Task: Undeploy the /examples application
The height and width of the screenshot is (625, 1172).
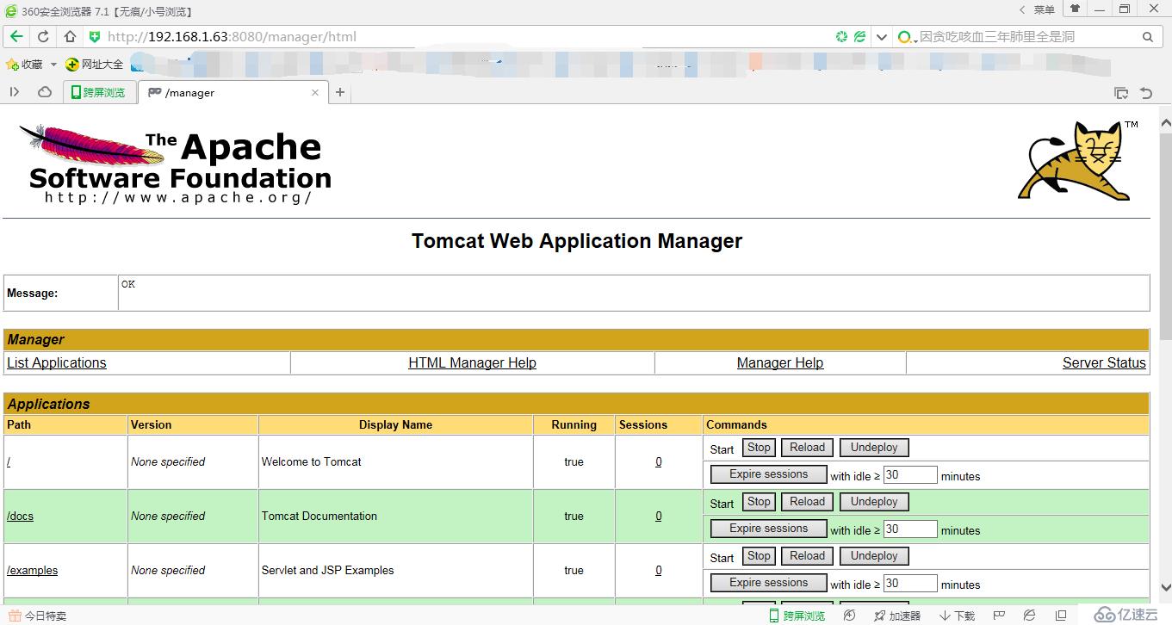Action: 874,556
